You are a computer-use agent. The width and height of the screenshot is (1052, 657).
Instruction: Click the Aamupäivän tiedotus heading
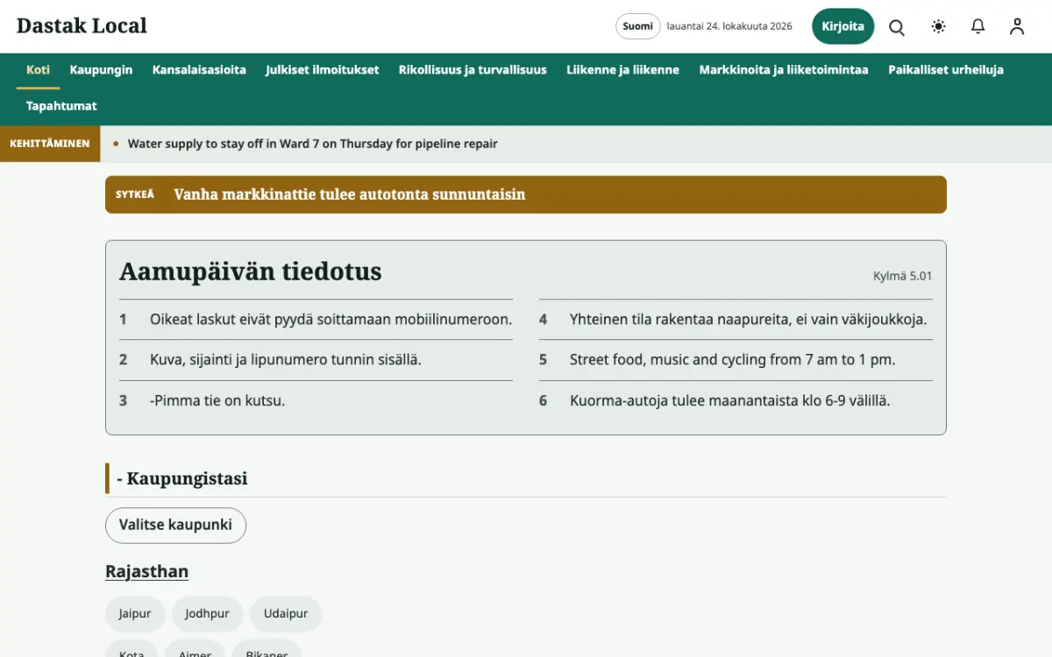(251, 272)
